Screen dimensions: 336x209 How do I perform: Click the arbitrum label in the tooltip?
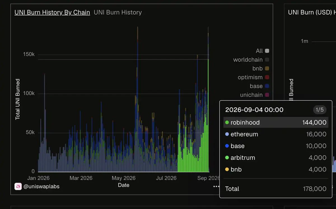[243, 158]
